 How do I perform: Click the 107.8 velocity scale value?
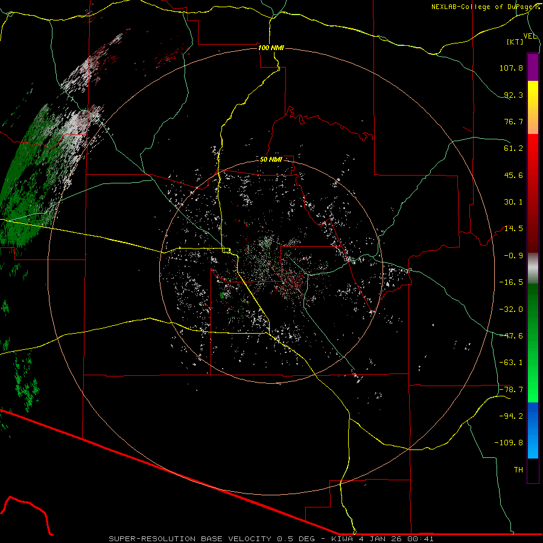511,68
